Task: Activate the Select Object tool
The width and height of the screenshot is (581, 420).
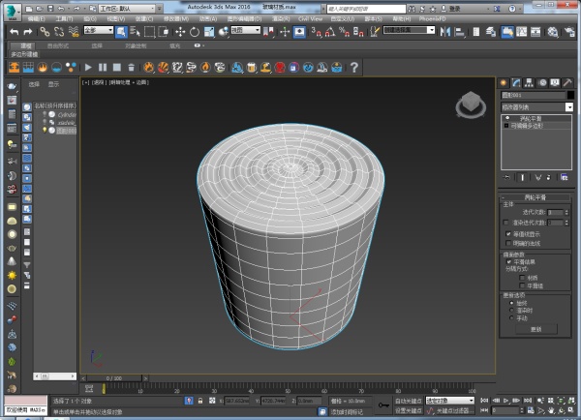Action: point(121,32)
